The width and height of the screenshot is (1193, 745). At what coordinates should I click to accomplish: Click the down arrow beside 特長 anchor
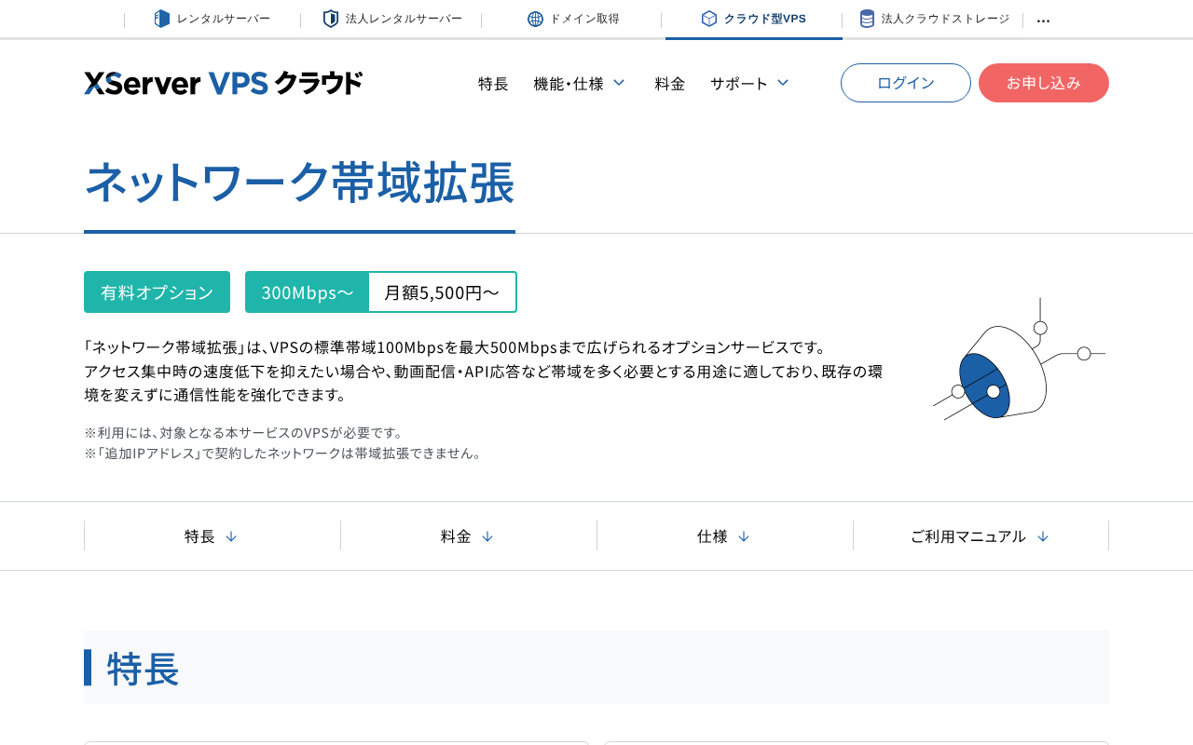tap(231, 536)
